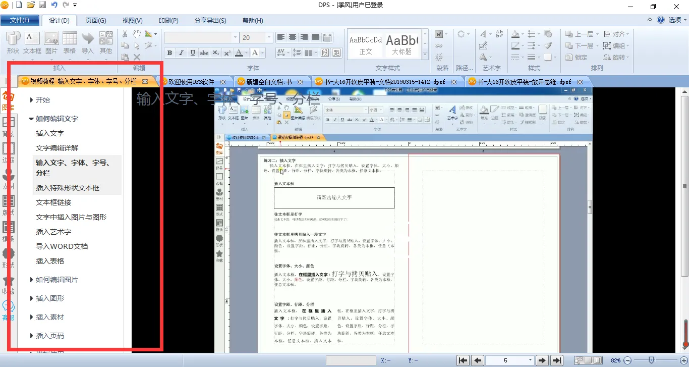Switch to the 欢迎使用DPS软件 document tab
689x367 pixels.
[x=191, y=81]
